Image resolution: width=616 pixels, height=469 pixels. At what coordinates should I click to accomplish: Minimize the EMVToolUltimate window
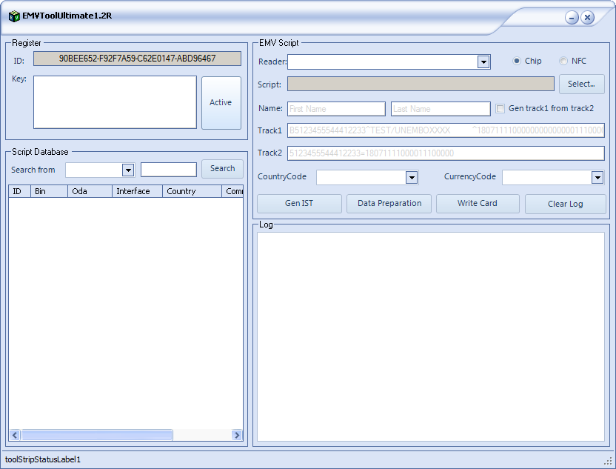tap(572, 17)
